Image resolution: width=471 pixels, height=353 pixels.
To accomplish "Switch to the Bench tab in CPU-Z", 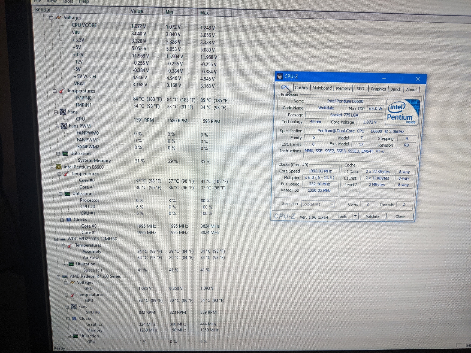I will coord(396,89).
